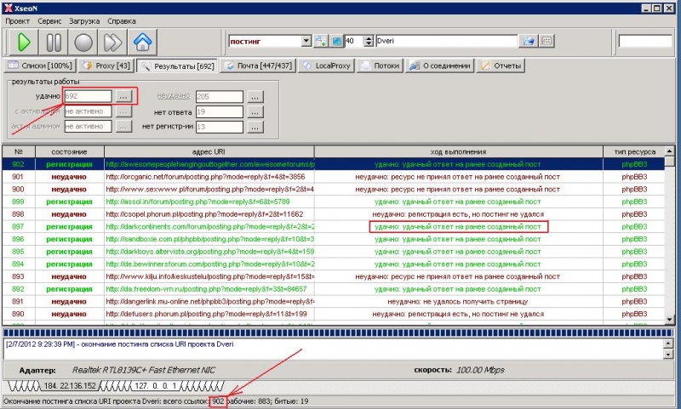
Task: Open the Проект menu
Action: (x=18, y=19)
